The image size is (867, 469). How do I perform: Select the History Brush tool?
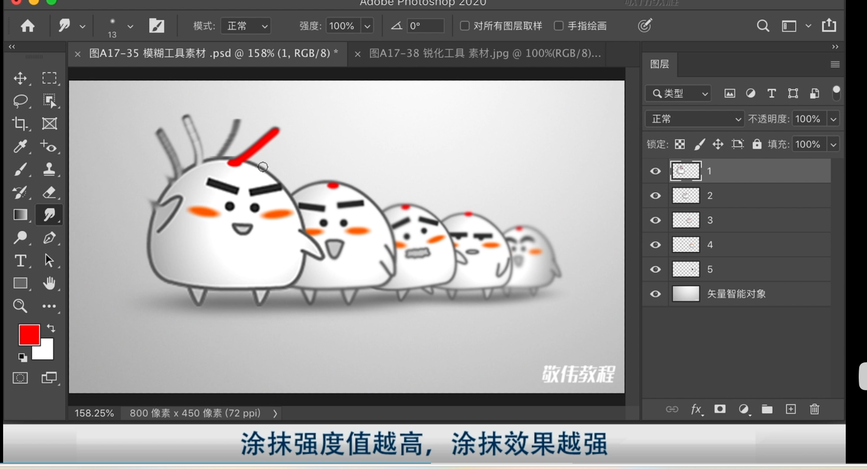tap(20, 192)
